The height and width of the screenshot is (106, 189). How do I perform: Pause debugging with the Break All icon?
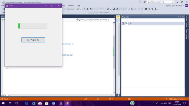point(85,9)
